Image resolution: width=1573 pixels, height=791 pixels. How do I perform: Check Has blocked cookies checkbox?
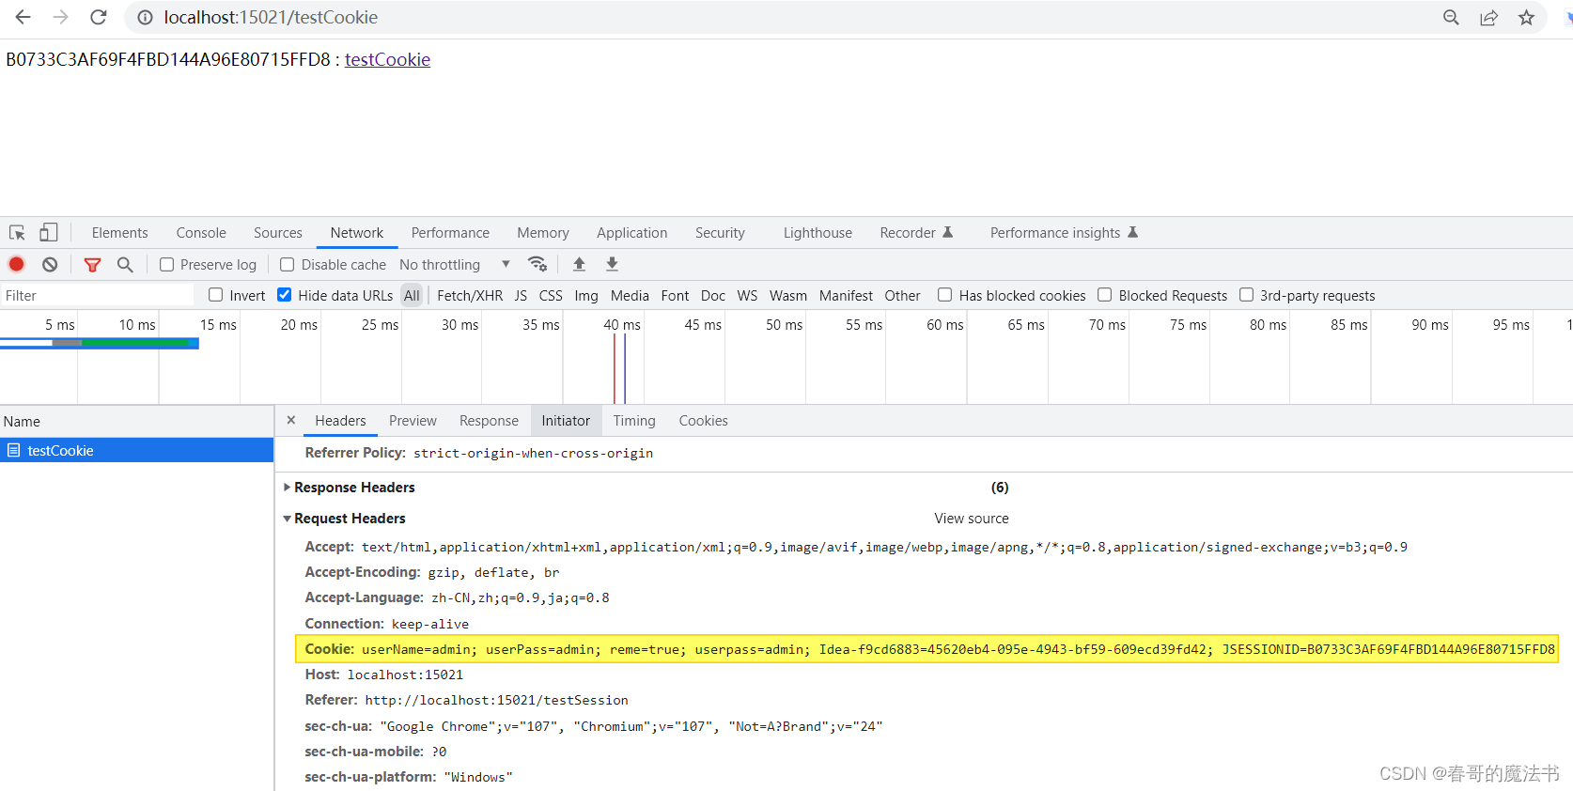coord(945,295)
